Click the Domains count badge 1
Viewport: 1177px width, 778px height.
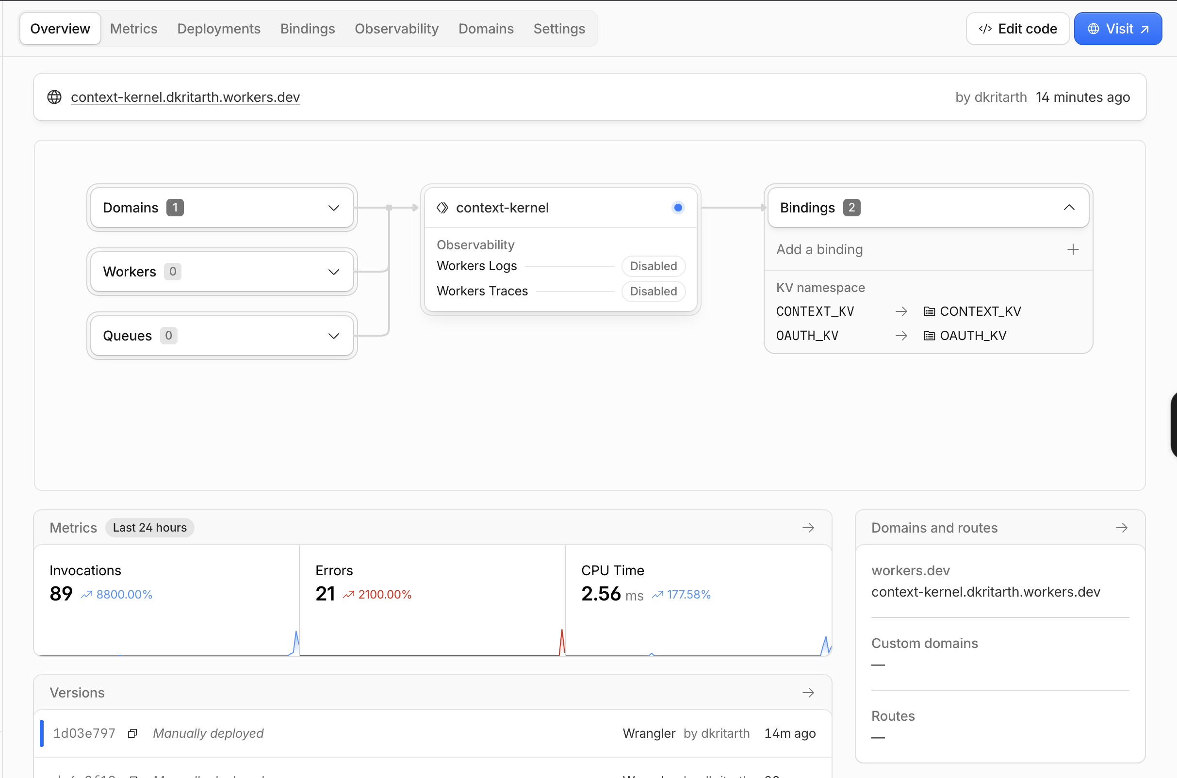click(175, 208)
